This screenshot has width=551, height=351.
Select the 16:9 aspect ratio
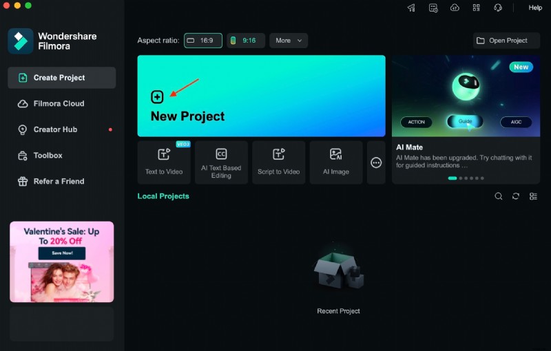click(x=203, y=41)
